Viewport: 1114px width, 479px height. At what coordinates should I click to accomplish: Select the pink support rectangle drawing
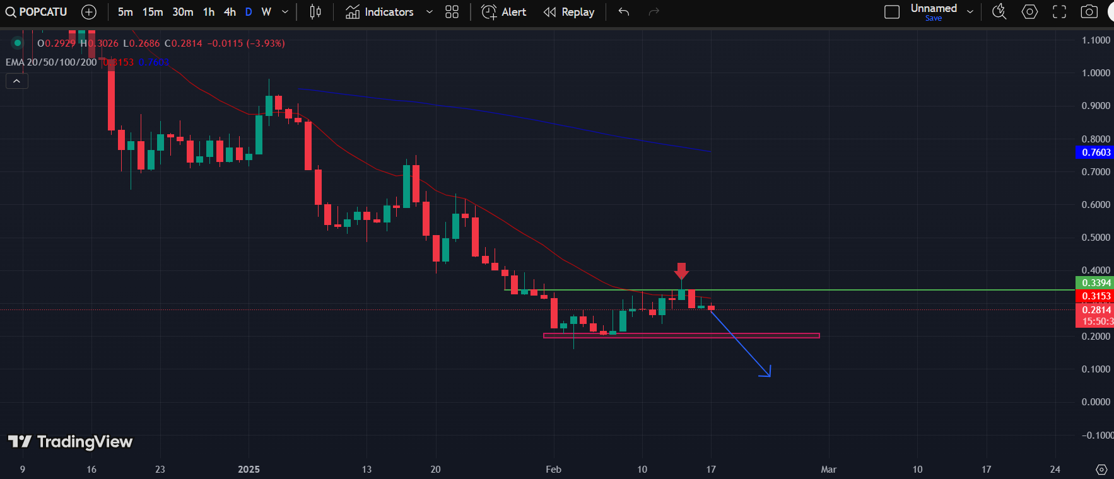[x=681, y=336]
